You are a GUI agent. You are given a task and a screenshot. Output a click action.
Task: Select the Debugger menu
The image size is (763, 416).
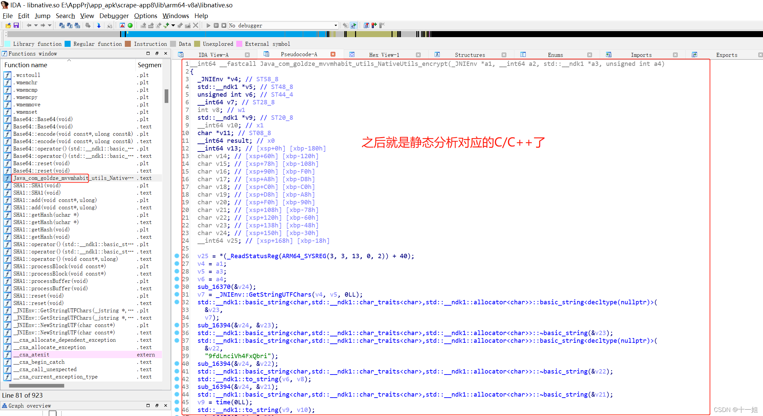point(113,15)
